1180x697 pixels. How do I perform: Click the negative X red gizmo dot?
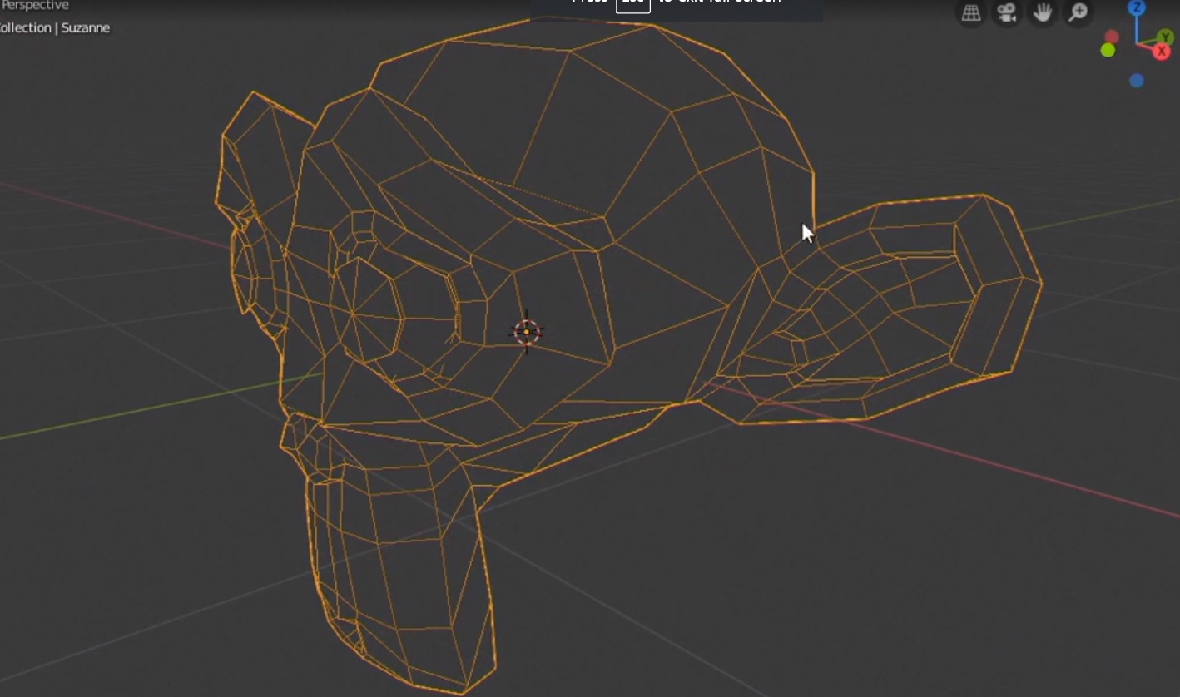click(1112, 37)
